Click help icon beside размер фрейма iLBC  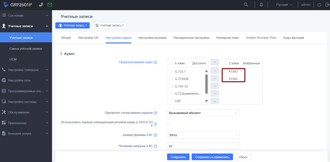click(x=155, y=135)
